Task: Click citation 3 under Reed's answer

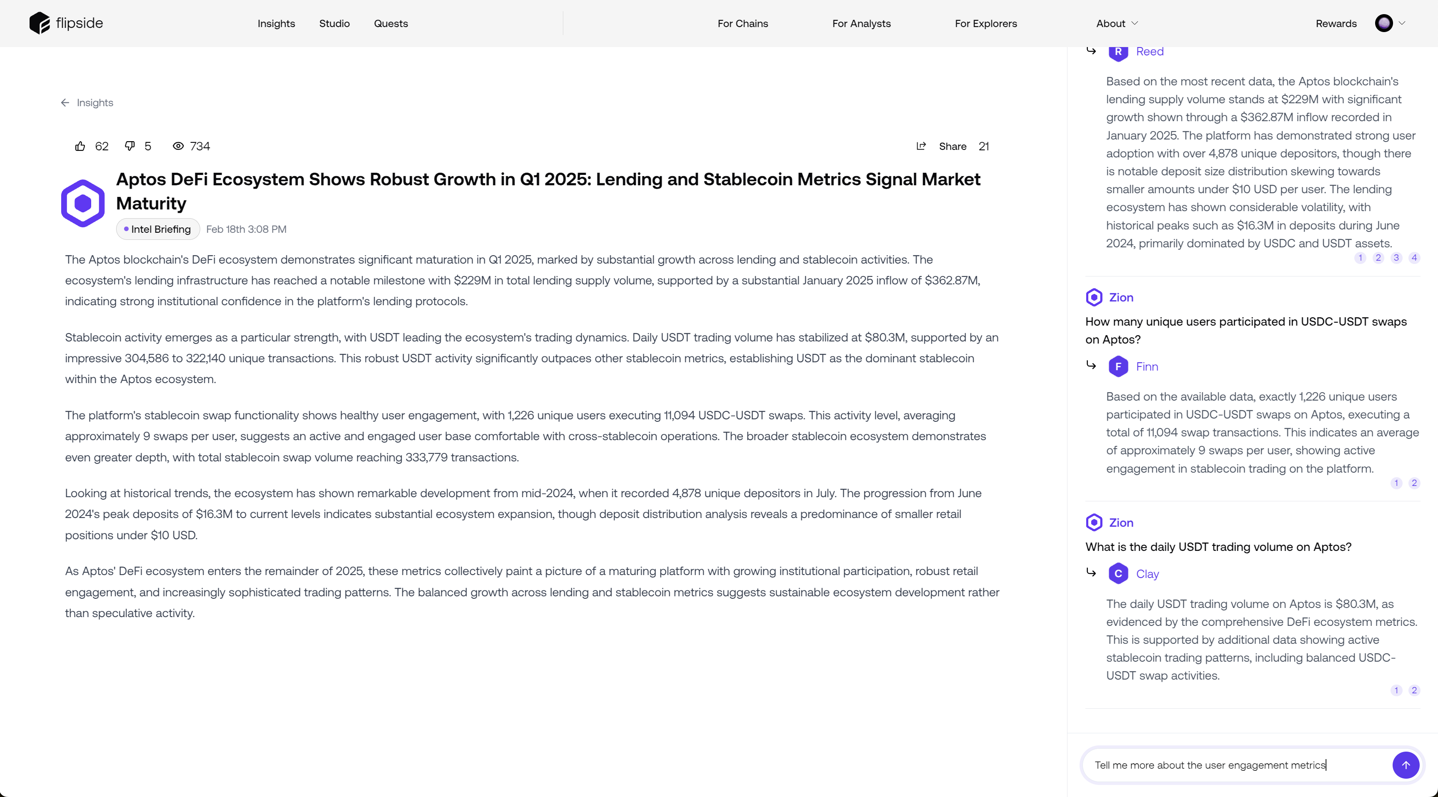Action: (x=1396, y=257)
